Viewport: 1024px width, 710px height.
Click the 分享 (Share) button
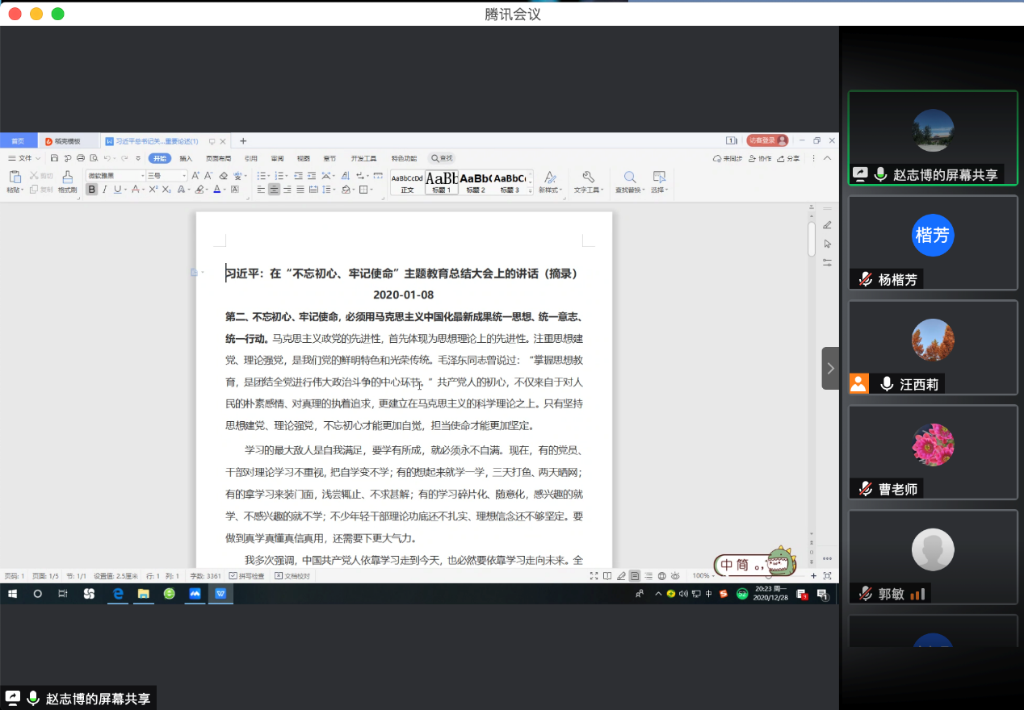coord(790,158)
